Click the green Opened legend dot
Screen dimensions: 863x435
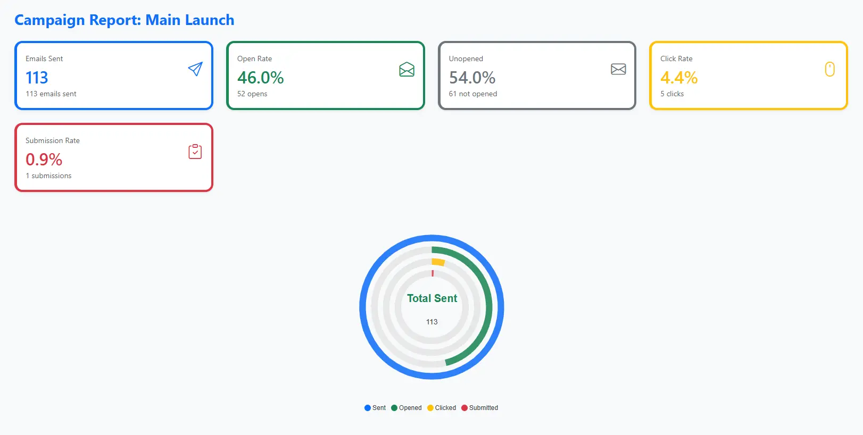[x=393, y=407]
